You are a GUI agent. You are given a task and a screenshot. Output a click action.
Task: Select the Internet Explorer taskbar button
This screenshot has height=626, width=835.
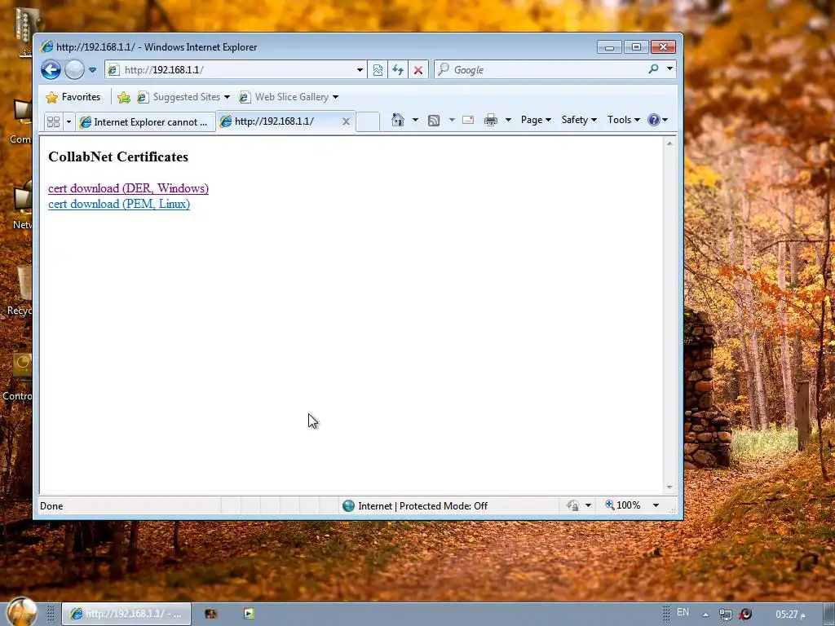click(x=126, y=614)
